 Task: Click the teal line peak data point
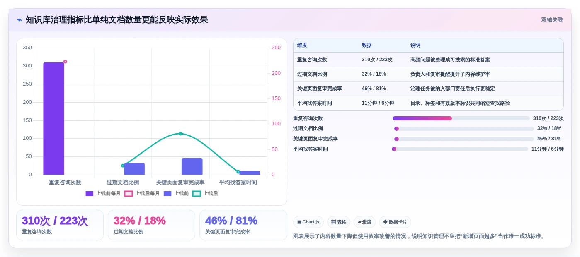click(x=180, y=134)
